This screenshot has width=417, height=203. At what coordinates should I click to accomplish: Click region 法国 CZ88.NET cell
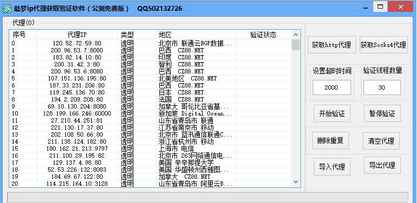coord(181,99)
